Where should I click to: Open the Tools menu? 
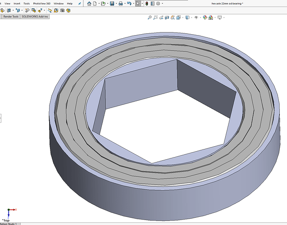point(27,4)
